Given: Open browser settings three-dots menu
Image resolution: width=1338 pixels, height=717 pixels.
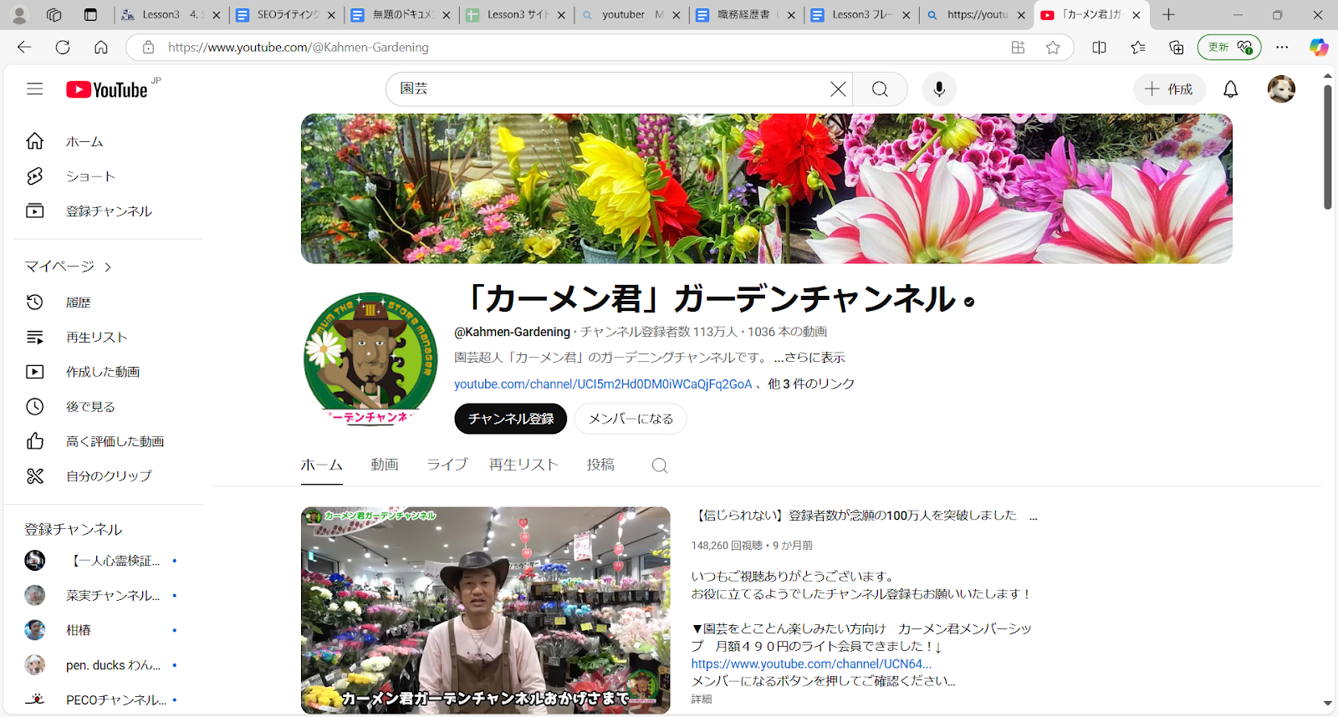Looking at the screenshot, I should point(1282,48).
